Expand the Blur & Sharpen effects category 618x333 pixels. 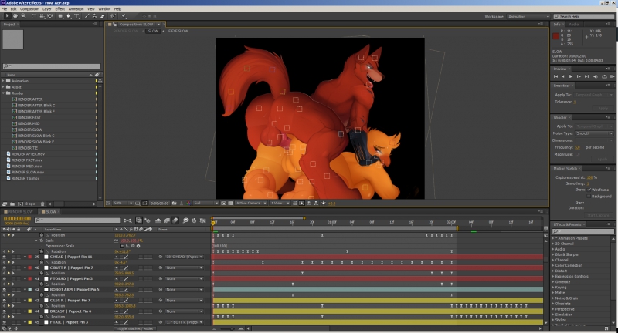555,254
